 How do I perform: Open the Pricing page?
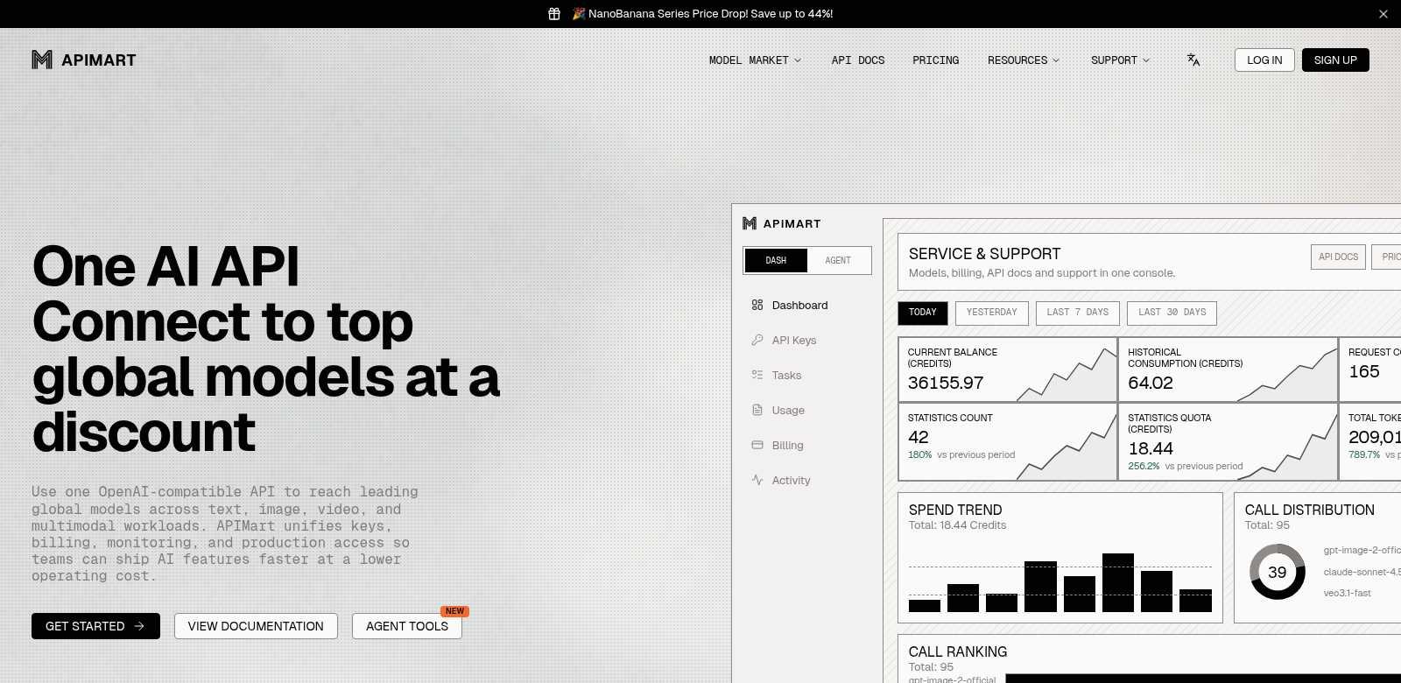(936, 60)
